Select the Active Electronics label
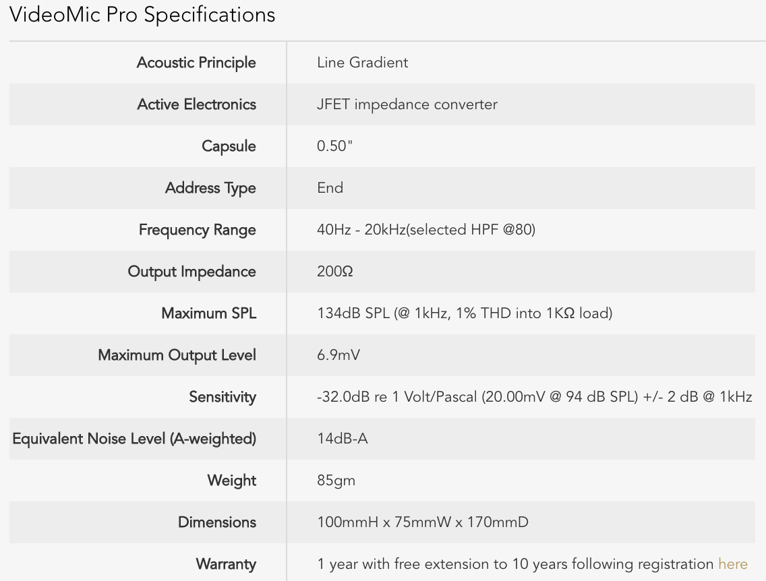 click(x=196, y=104)
